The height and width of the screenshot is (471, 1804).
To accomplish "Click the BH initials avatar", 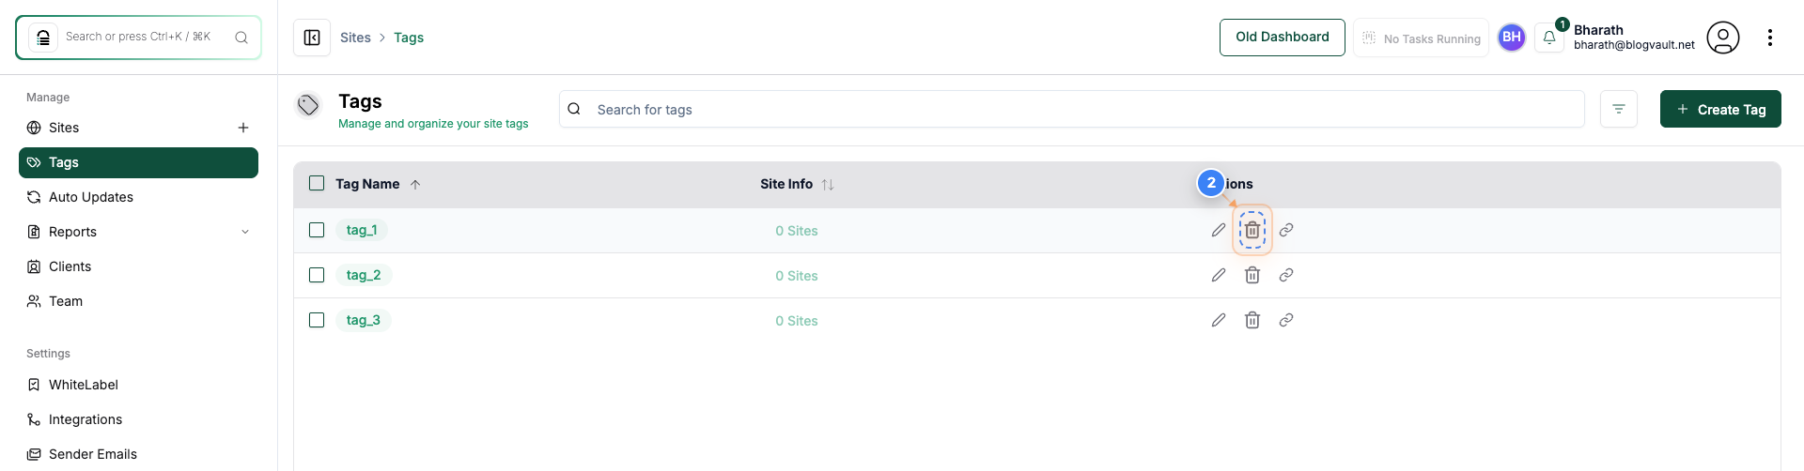I will pyautogui.click(x=1512, y=38).
